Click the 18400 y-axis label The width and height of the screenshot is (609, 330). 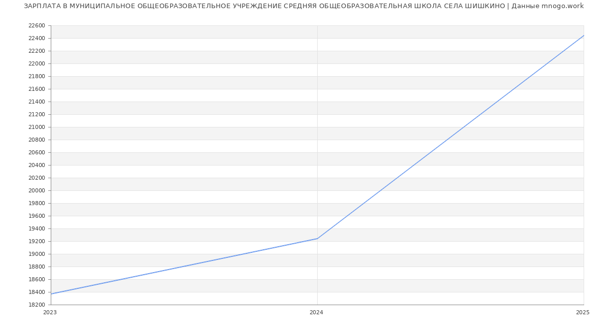[x=37, y=292]
